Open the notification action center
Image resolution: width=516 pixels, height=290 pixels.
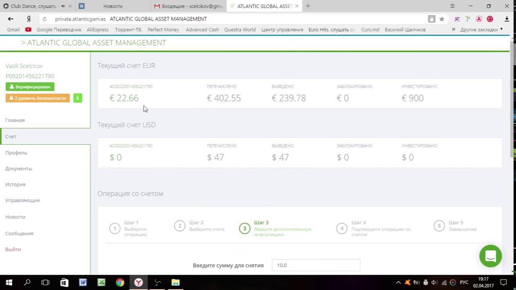click(x=504, y=282)
